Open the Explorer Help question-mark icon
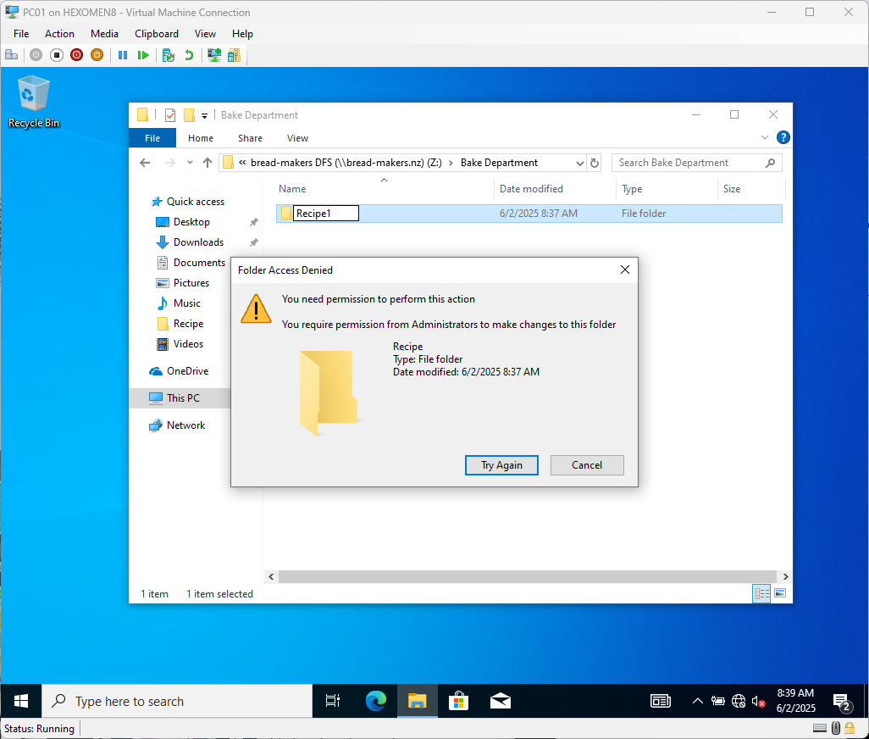Screen dimensions: 869x739 tap(783, 137)
